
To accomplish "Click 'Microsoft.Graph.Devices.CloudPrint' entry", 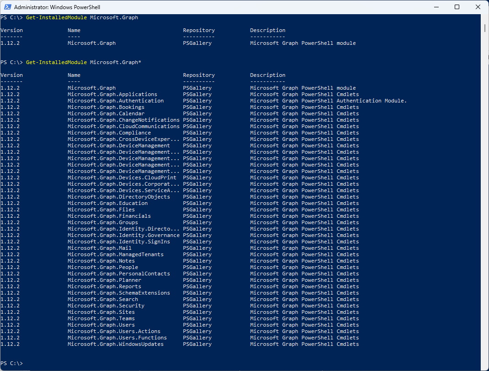I will point(122,177).
